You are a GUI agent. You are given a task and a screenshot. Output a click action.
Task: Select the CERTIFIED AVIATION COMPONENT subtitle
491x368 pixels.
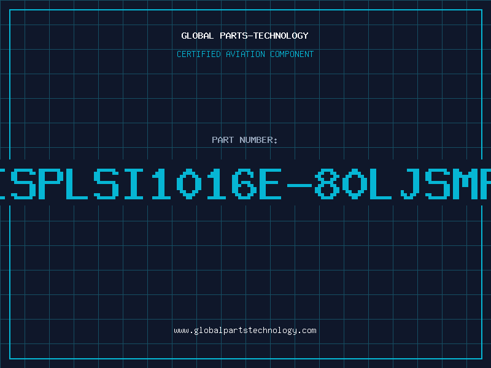coord(245,54)
